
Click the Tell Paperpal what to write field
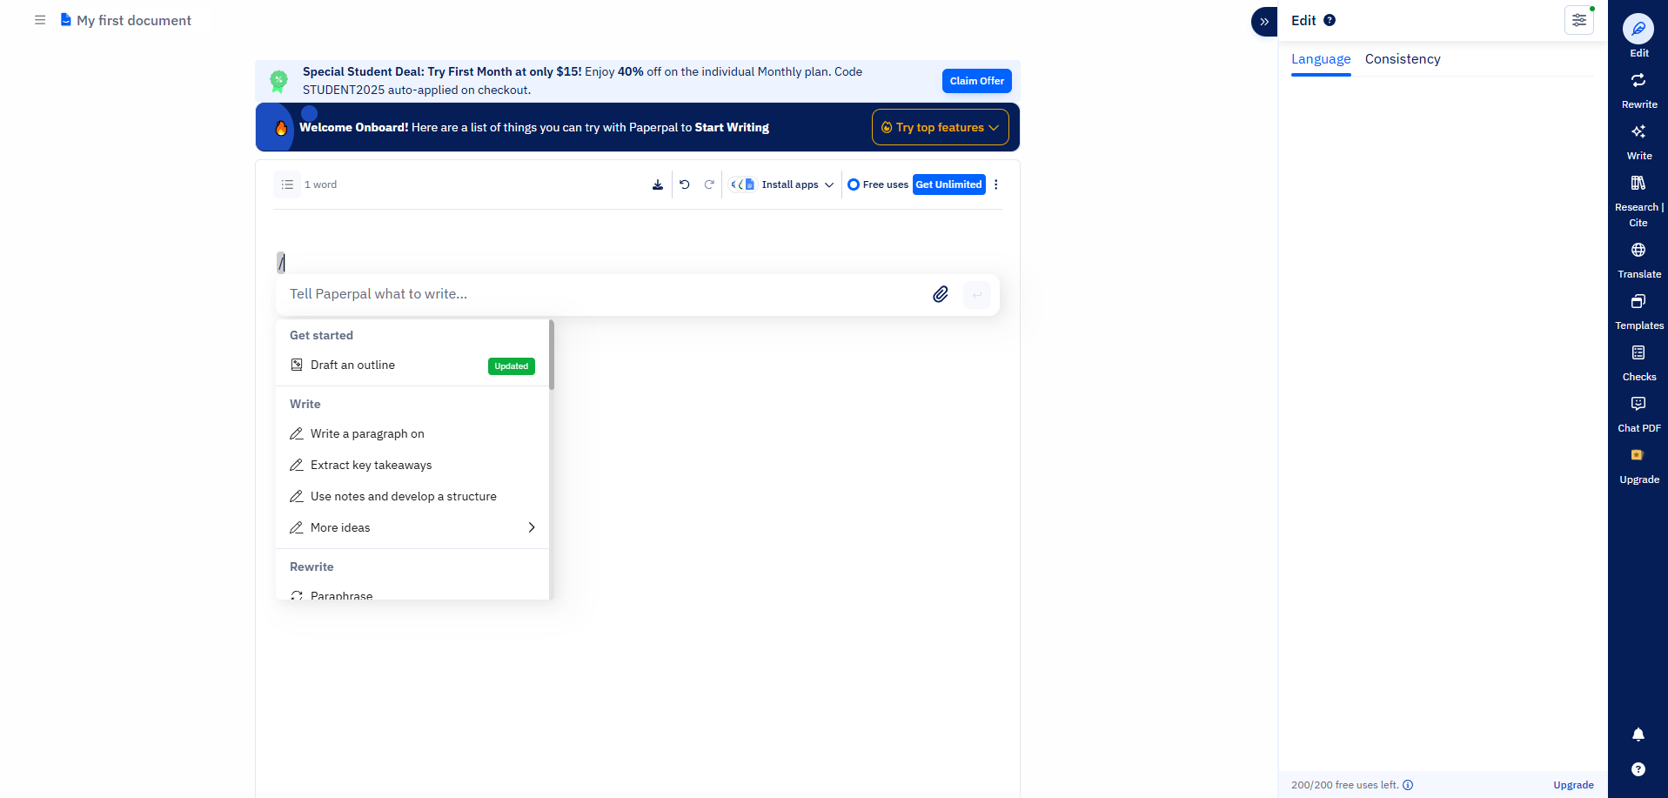(x=605, y=294)
